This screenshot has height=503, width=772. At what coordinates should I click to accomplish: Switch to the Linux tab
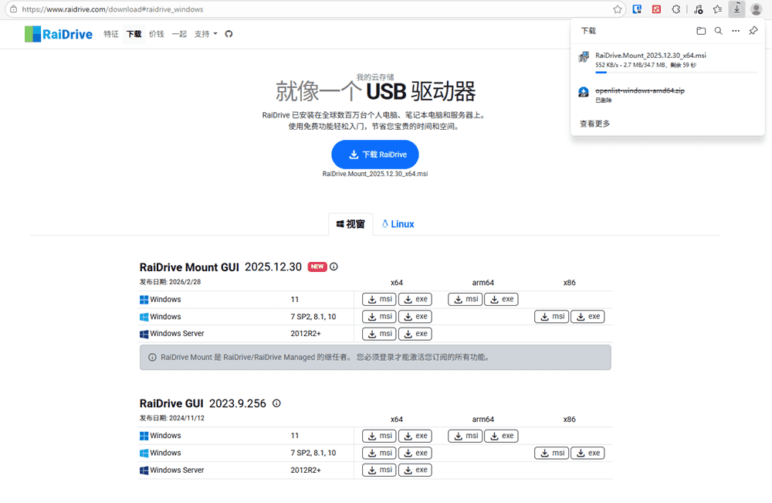tap(398, 224)
